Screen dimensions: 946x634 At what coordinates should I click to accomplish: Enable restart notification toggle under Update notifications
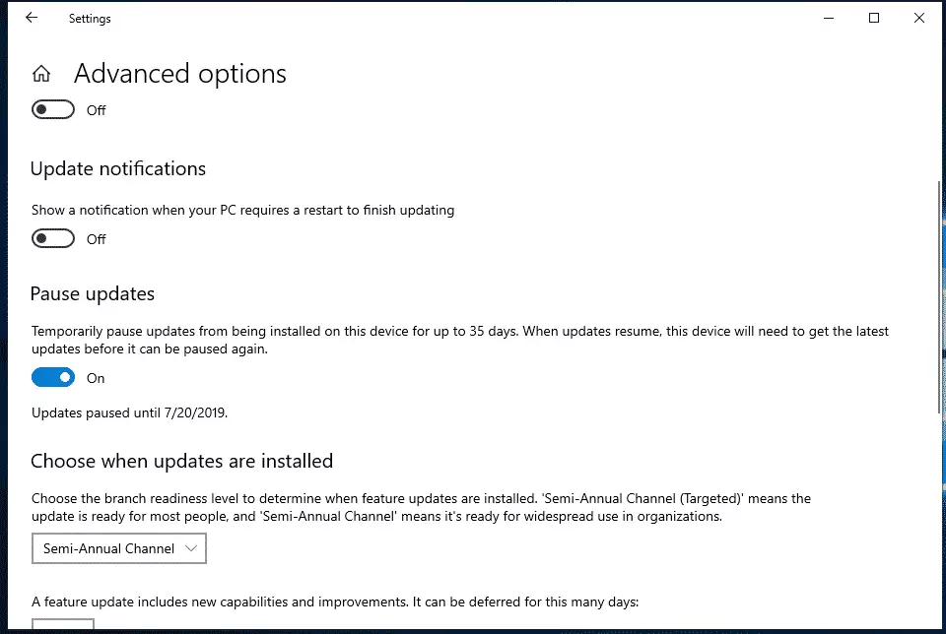point(53,238)
